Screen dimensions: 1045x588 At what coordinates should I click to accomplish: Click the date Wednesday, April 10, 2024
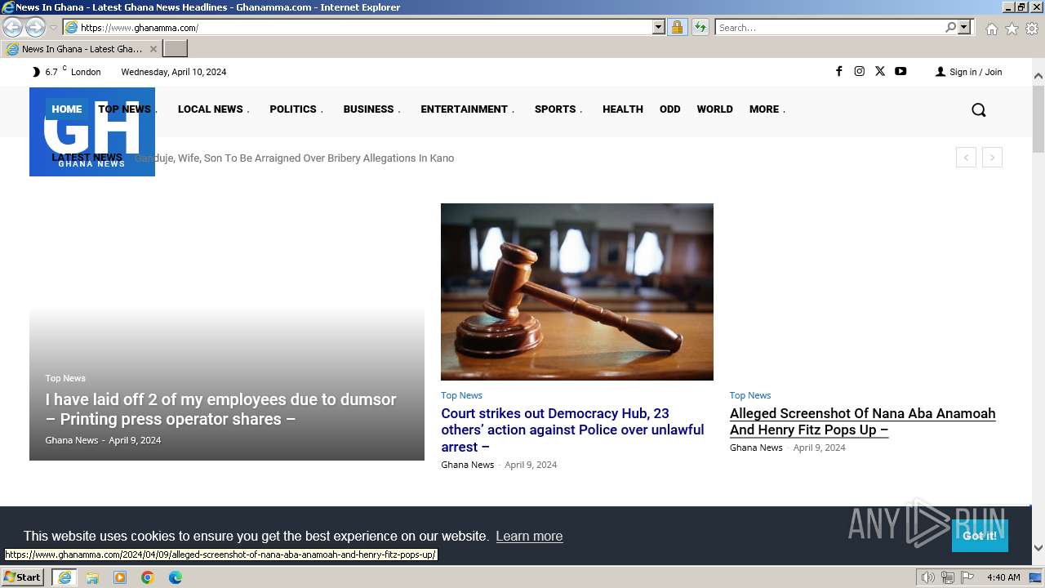(174, 72)
